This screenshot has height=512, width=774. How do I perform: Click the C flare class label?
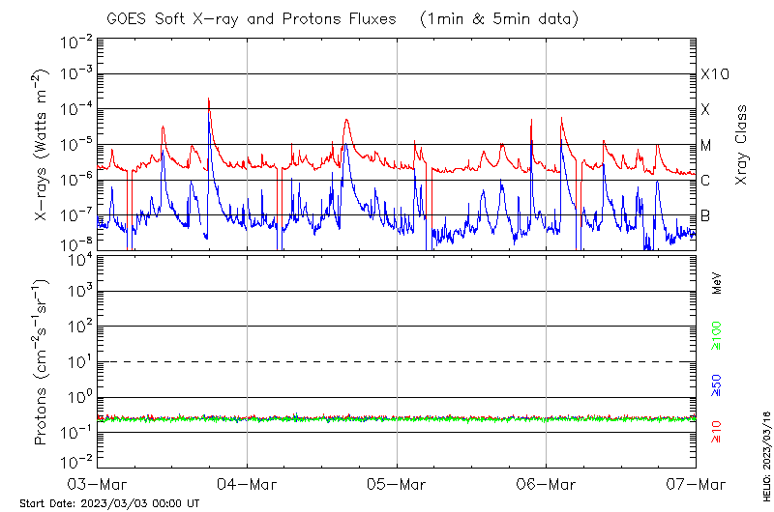[705, 181]
